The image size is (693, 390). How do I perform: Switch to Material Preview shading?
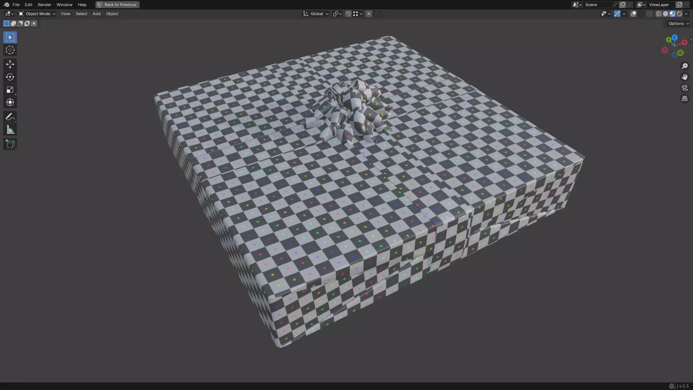pos(672,14)
